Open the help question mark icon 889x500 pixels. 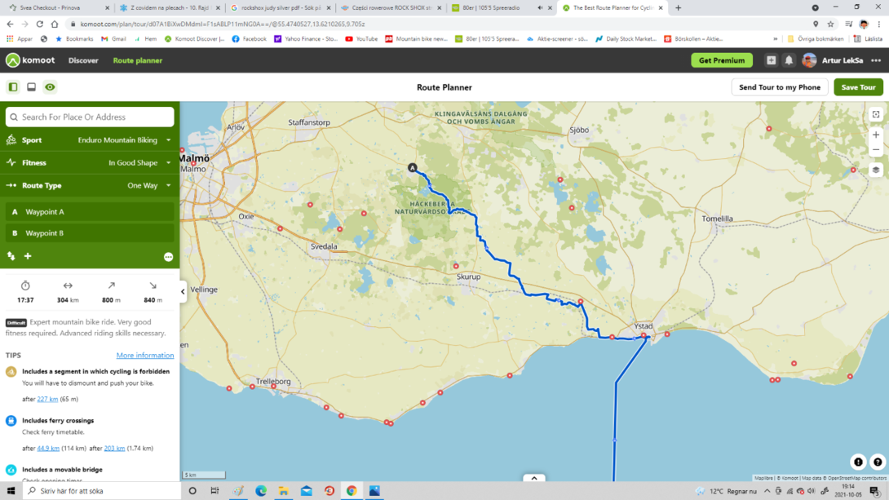click(x=878, y=462)
